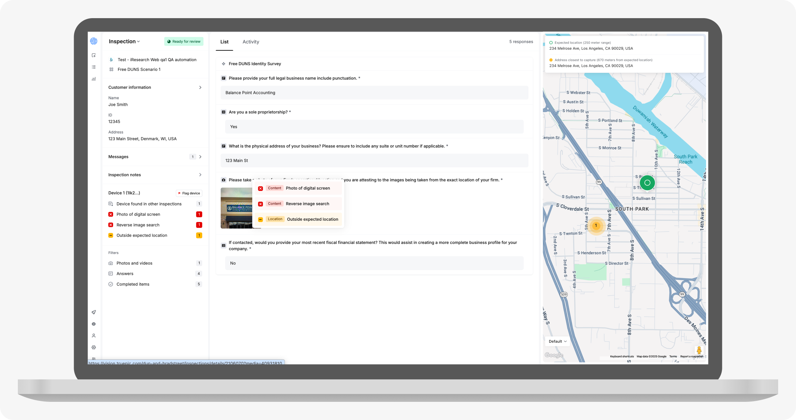Click the camera icon beside Photos and videos
This screenshot has height=420, width=796.
[111, 263]
